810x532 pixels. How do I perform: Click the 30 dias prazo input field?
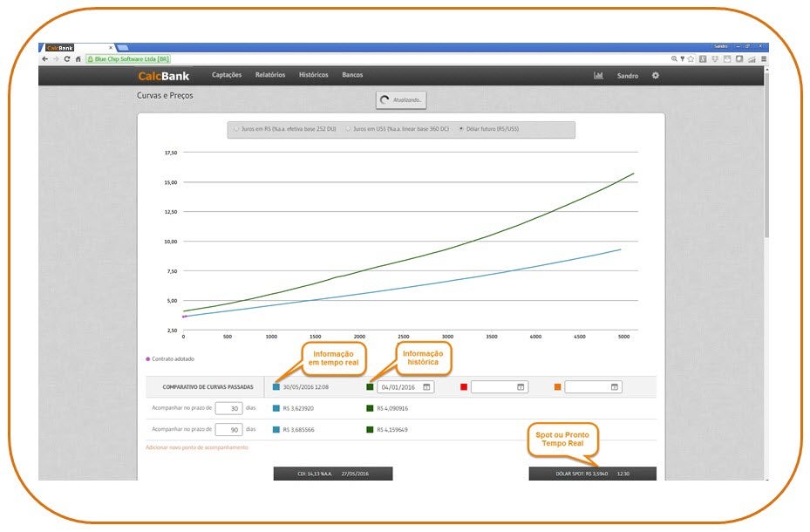pos(228,407)
